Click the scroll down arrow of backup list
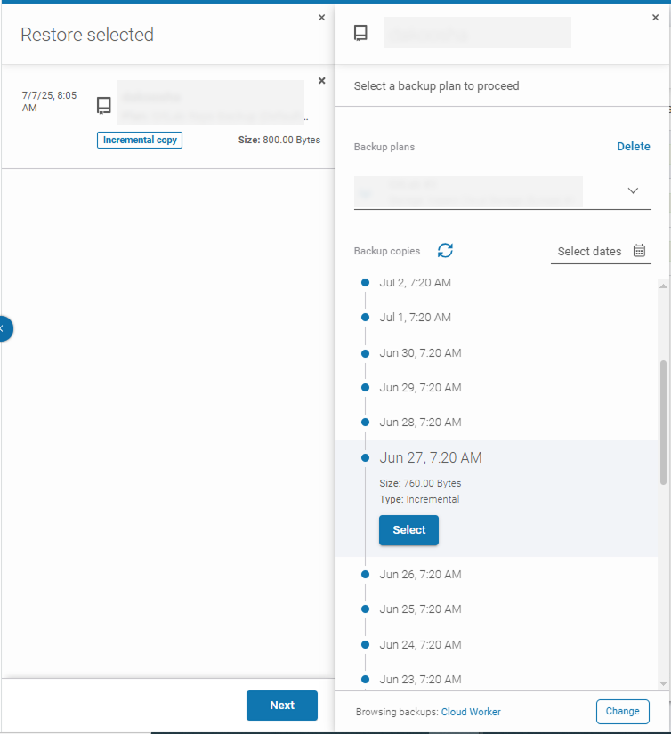 (663, 683)
